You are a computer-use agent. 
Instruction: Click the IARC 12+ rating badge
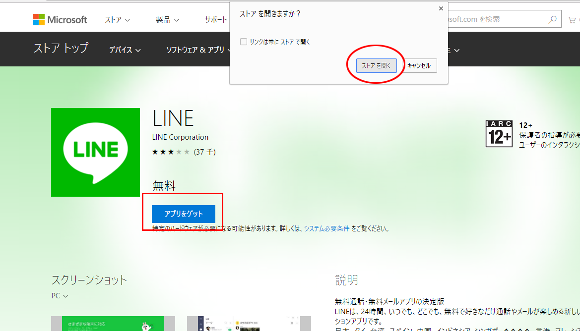(499, 133)
